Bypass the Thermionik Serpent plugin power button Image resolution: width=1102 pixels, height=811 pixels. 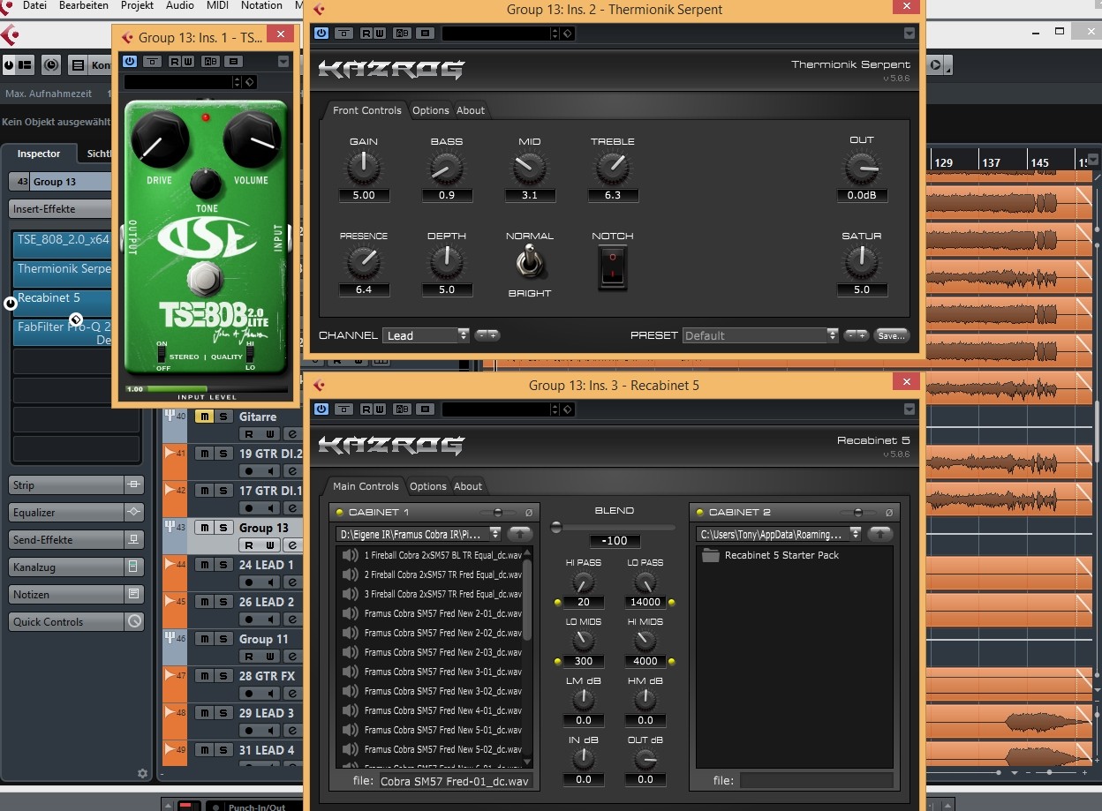[321, 34]
